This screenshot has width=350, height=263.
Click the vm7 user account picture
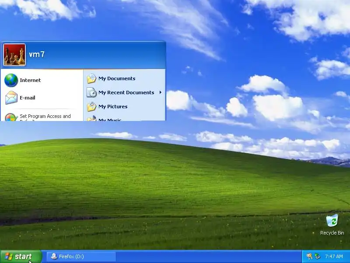click(x=14, y=55)
